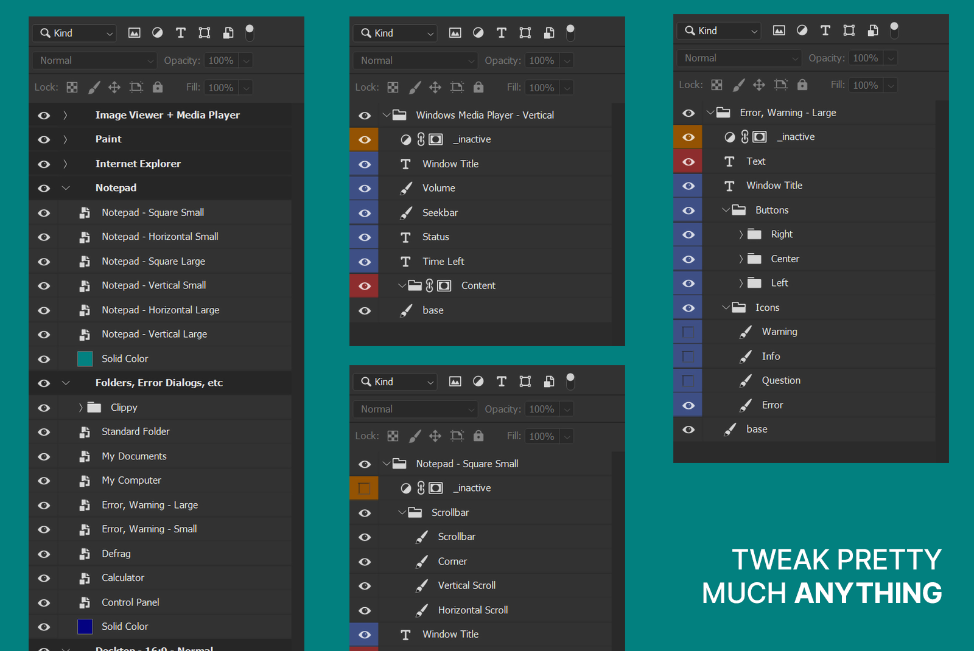
Task: Filter smart objects in the left Layers panel
Action: point(228,33)
